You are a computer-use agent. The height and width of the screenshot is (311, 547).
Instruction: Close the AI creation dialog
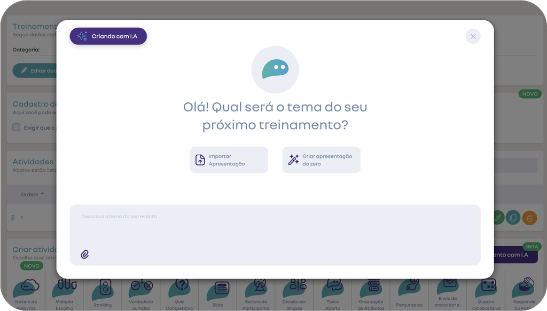coord(473,36)
